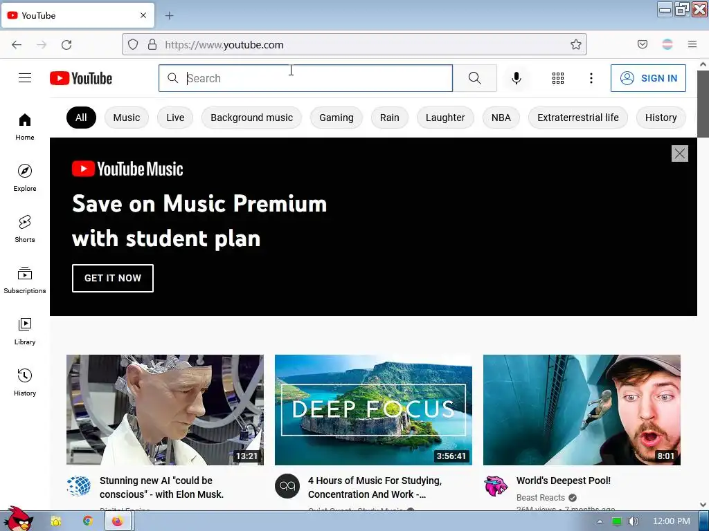Image resolution: width=709 pixels, height=531 pixels.
Task: Select the All filter chip
Action: pos(82,118)
